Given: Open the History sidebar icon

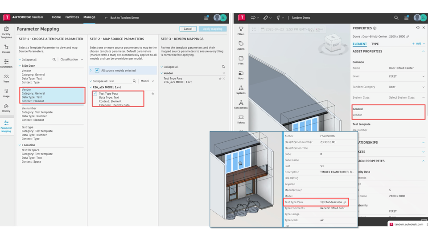Looking at the screenshot, I should pos(6,108).
